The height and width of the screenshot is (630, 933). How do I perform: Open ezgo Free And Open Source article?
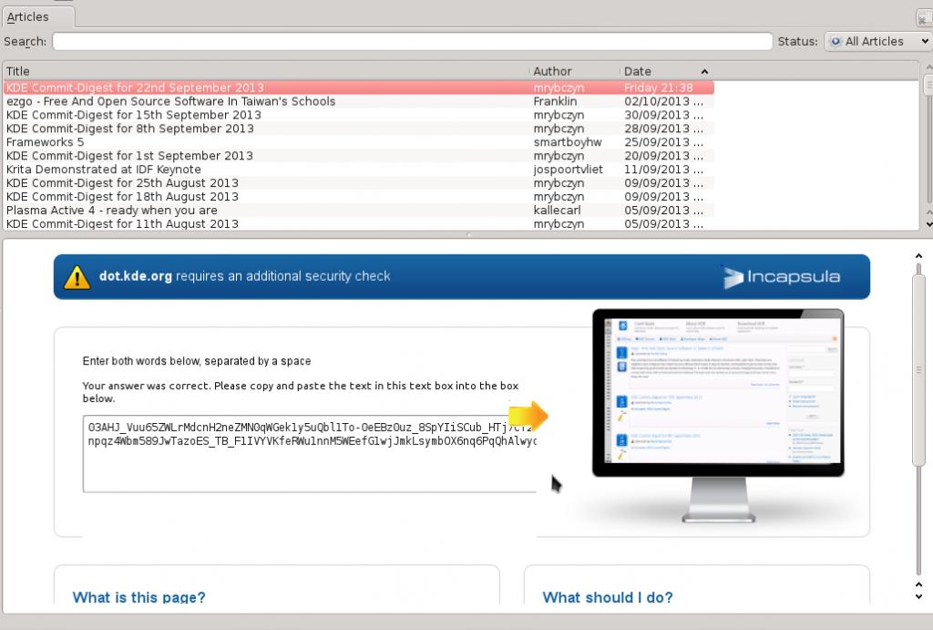(x=170, y=101)
